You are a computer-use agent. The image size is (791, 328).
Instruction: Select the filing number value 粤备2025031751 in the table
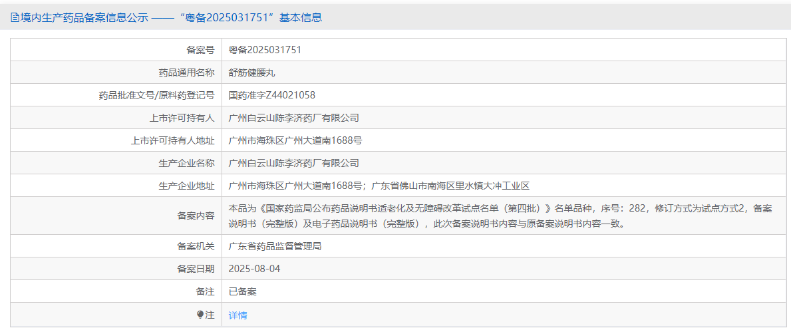[x=265, y=50]
